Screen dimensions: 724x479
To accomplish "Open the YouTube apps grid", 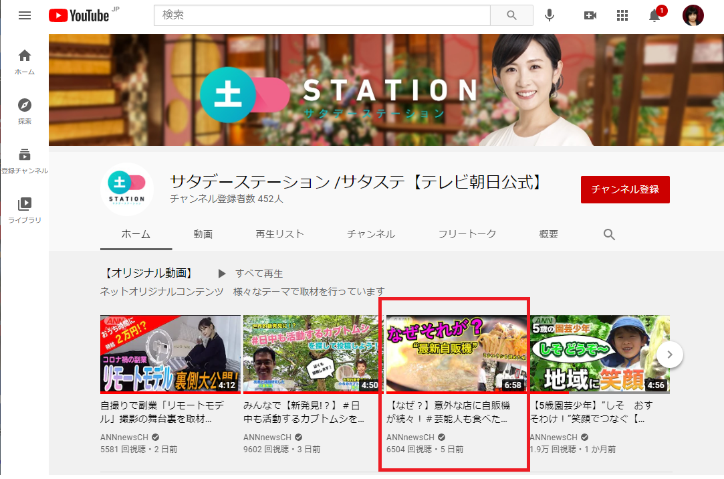I will point(622,15).
